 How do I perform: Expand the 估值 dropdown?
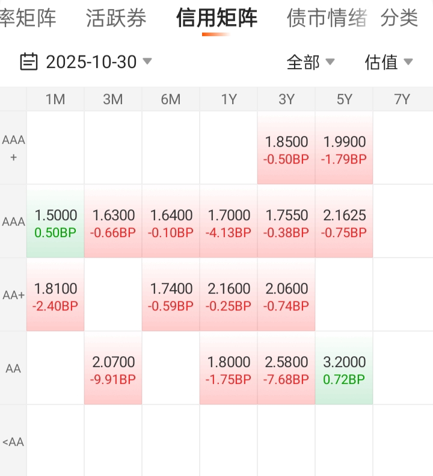click(388, 62)
